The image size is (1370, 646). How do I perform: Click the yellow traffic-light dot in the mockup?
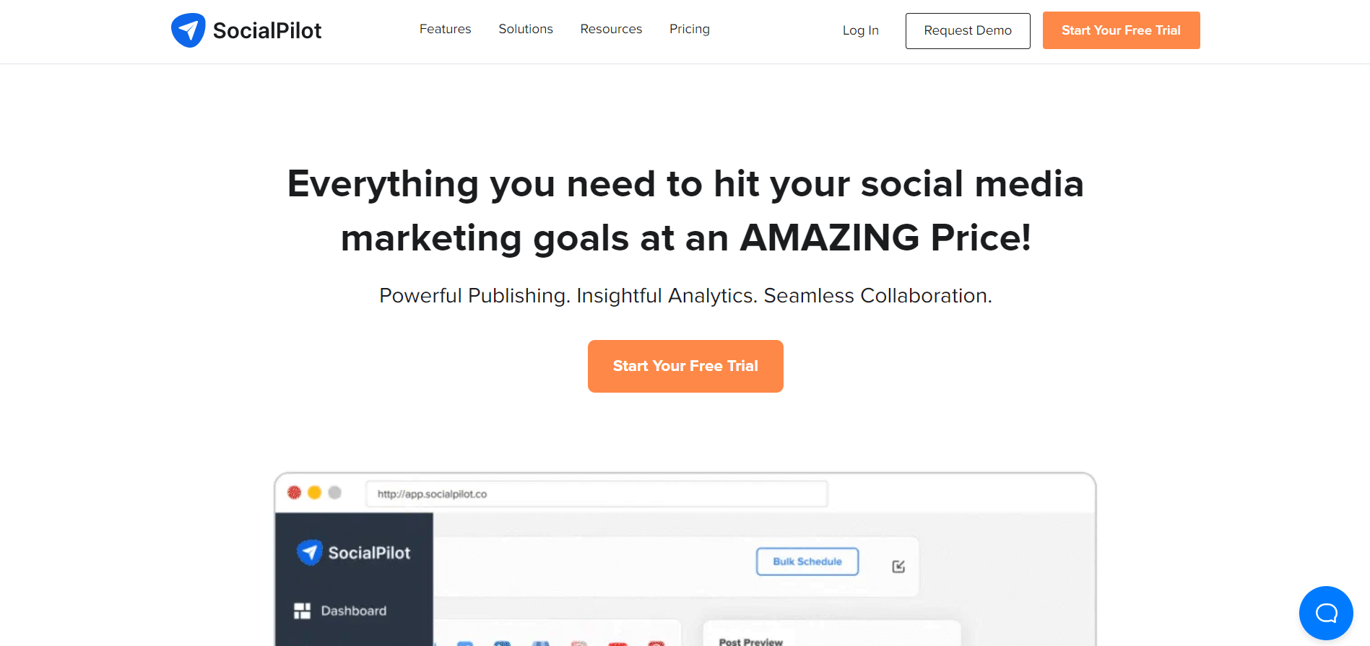tap(314, 492)
